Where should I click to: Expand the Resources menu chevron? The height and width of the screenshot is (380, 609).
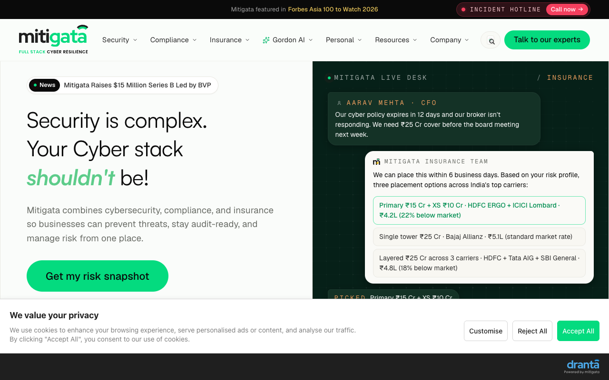[x=415, y=40]
